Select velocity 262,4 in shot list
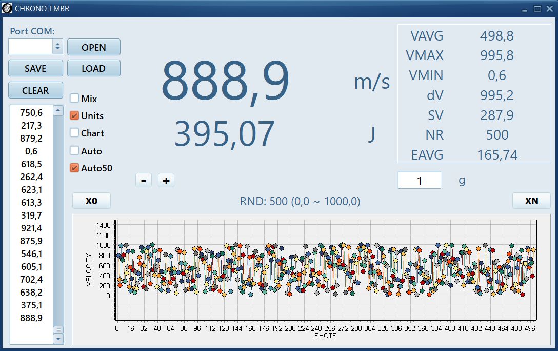 click(x=31, y=177)
